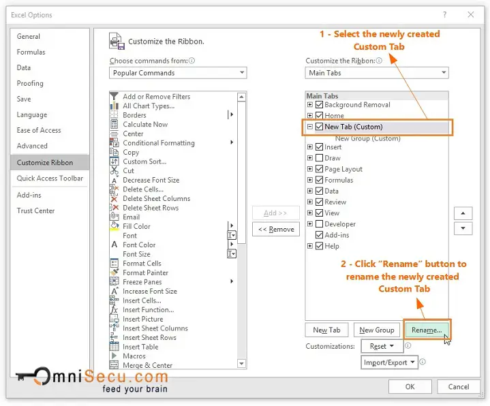Toggle the New Tab (Custom) checkbox
490x406 pixels.
[x=319, y=127]
